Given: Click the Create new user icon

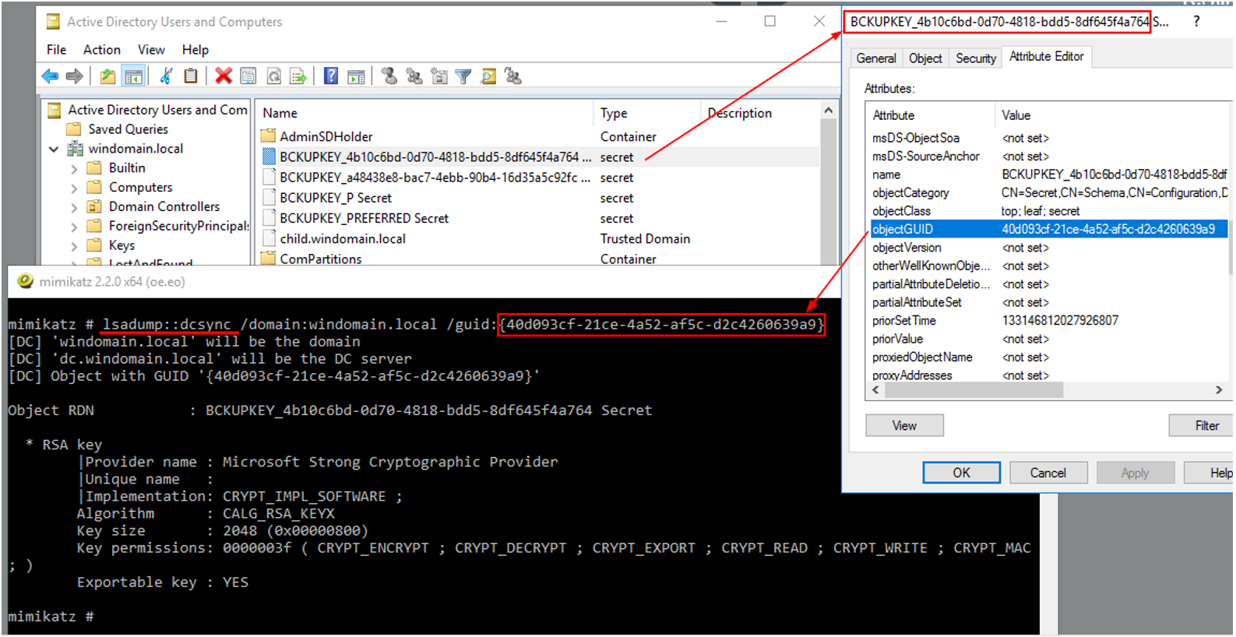Looking at the screenshot, I should click(x=389, y=76).
